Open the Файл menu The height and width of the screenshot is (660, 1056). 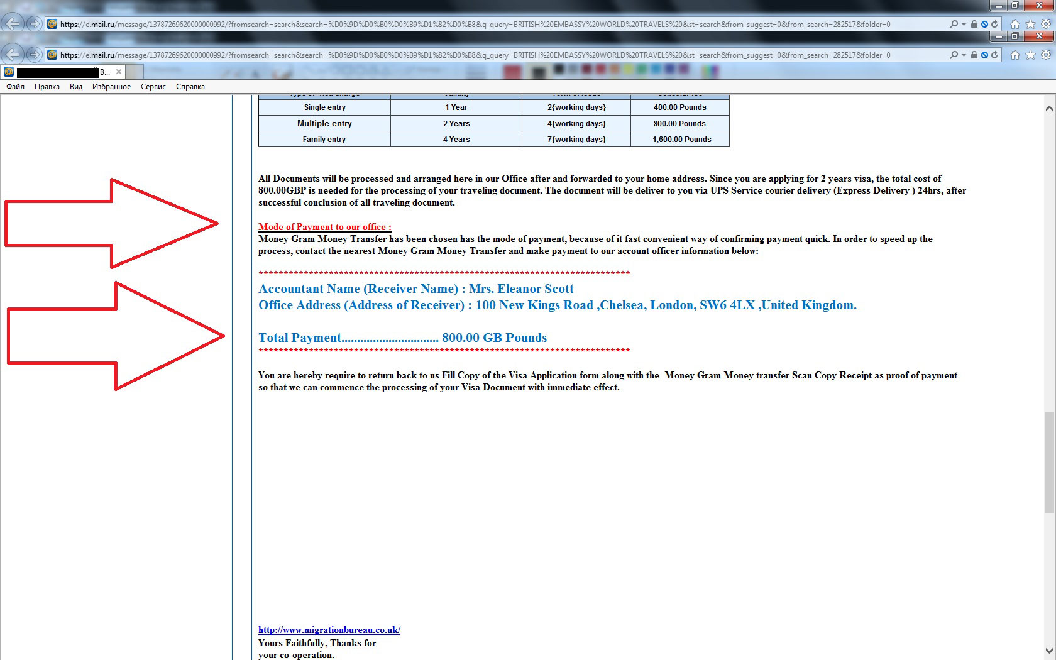point(16,87)
